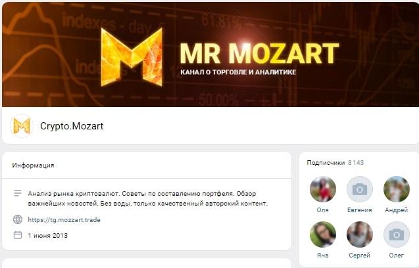Screen dimensions: 419x268
Task: Click the golden M logo in the banner
Action: pos(132,57)
